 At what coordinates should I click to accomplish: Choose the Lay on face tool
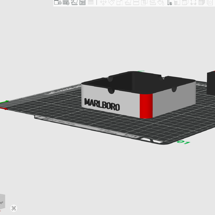(x=128, y=2)
